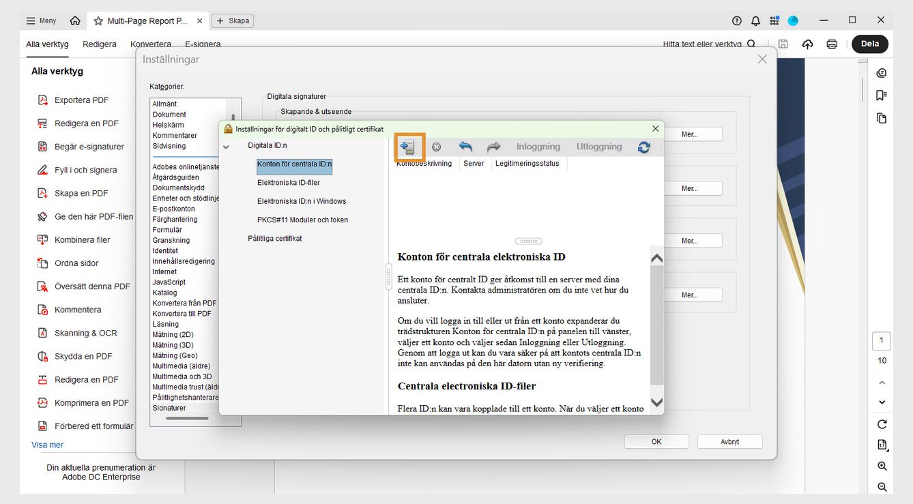Click the Dela share button
Viewport: 913px width, 504px height.
[870, 44]
